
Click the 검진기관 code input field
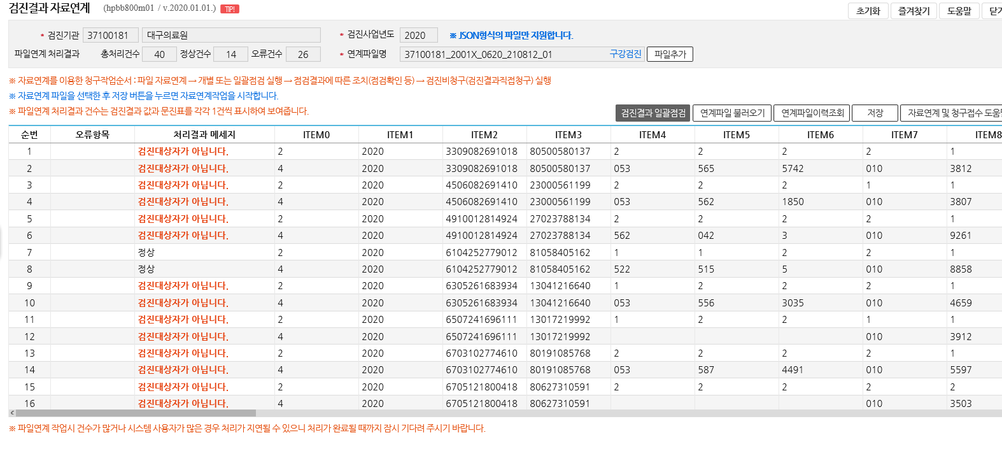(110, 35)
